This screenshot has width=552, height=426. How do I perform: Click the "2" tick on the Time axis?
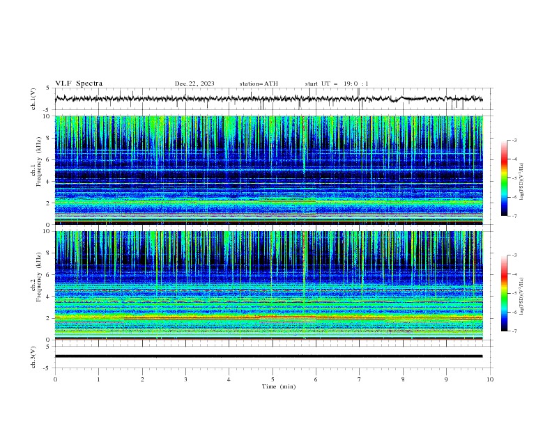tap(142, 379)
